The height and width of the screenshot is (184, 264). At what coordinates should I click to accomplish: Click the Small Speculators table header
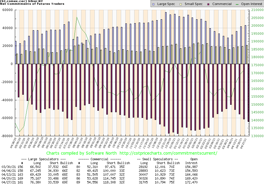pos(157,159)
